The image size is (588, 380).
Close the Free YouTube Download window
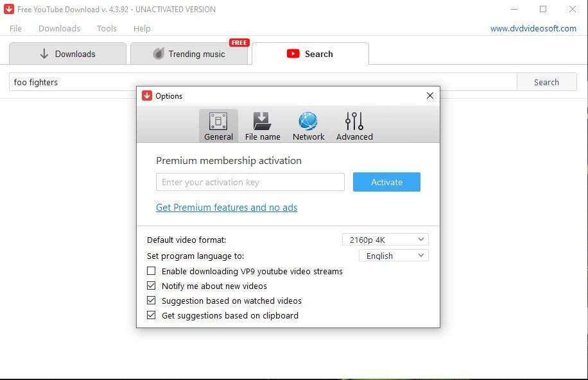(572, 9)
